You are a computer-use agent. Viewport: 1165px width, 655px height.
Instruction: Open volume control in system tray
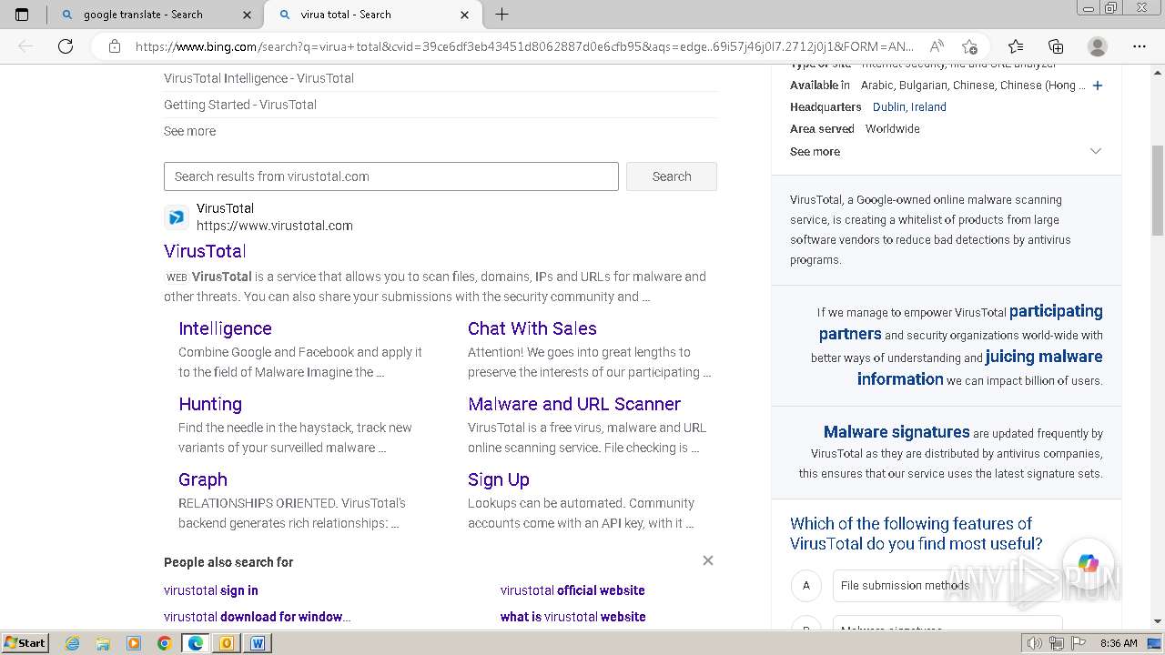[x=1035, y=643]
